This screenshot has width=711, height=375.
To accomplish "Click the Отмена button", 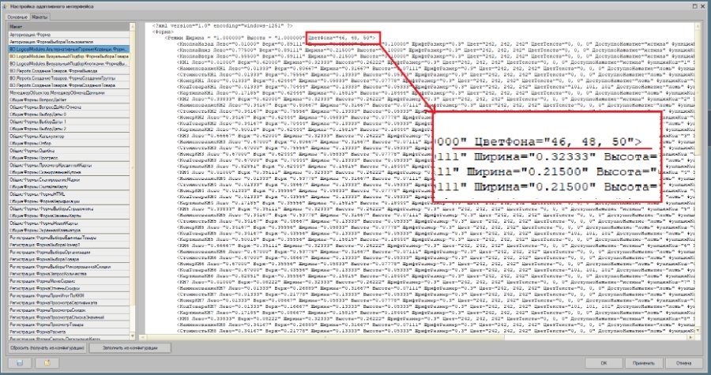I will [x=684, y=363].
